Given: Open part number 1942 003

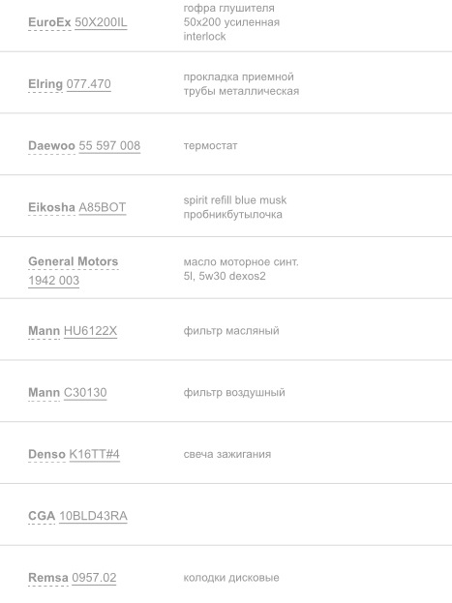Looking at the screenshot, I should tap(54, 281).
